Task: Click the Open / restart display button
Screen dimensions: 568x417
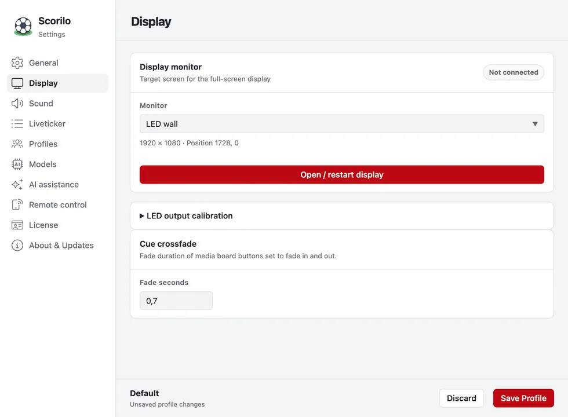Action: pos(341,174)
